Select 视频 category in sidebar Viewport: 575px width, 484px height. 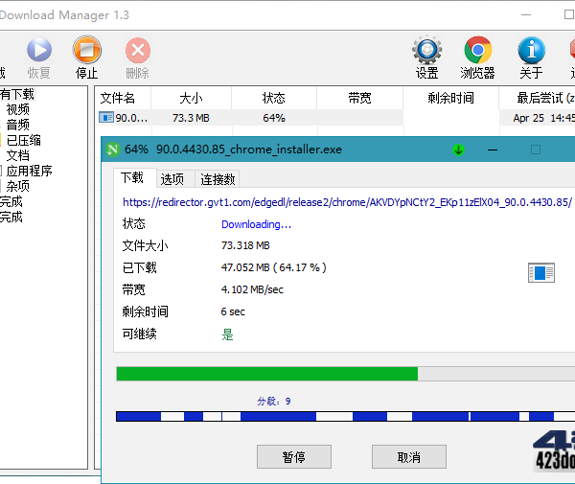(x=18, y=109)
